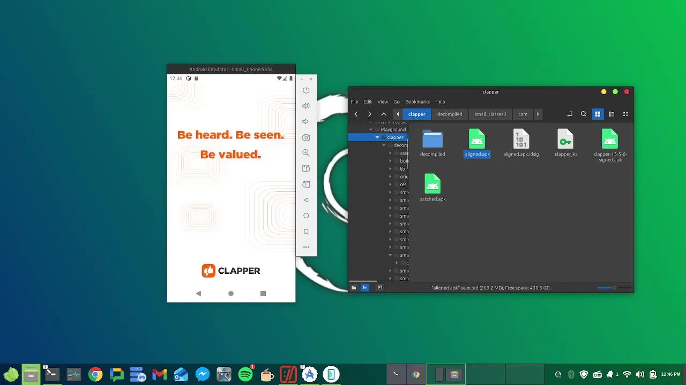Lower volume in emulator side toolbar

pos(306,121)
